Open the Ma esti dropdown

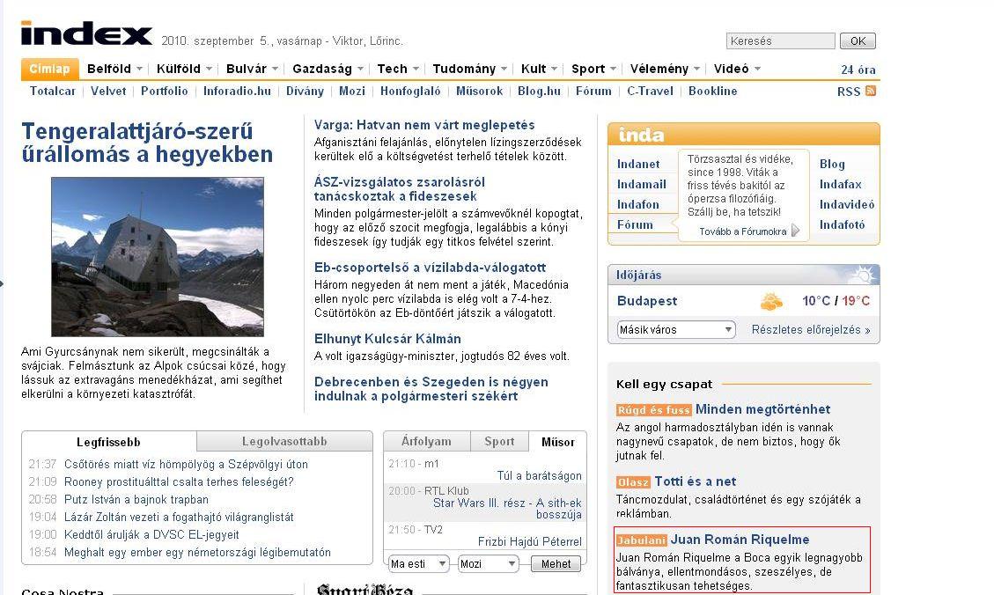click(x=418, y=563)
